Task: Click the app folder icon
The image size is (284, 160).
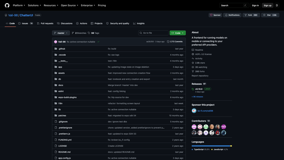Action: (x=56, y=67)
